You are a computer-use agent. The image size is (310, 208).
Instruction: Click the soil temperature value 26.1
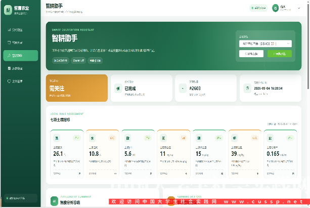click(x=58, y=154)
